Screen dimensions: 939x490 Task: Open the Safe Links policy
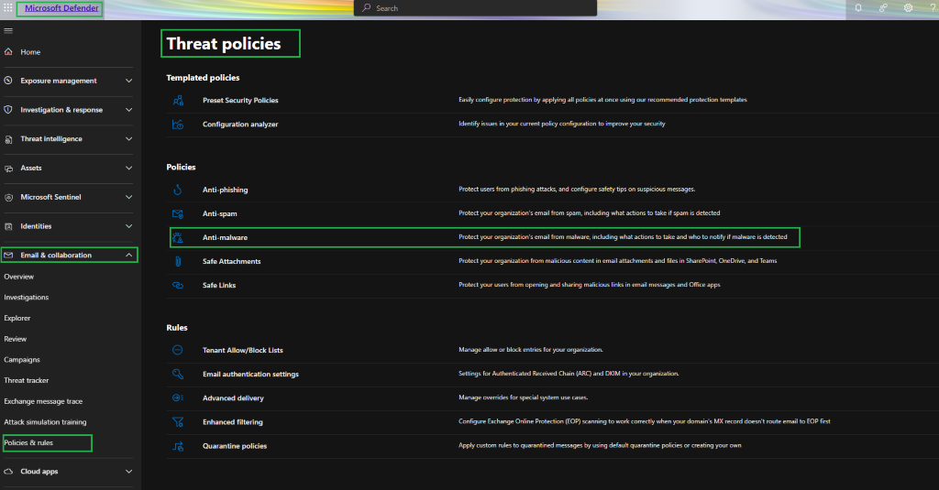pos(219,286)
